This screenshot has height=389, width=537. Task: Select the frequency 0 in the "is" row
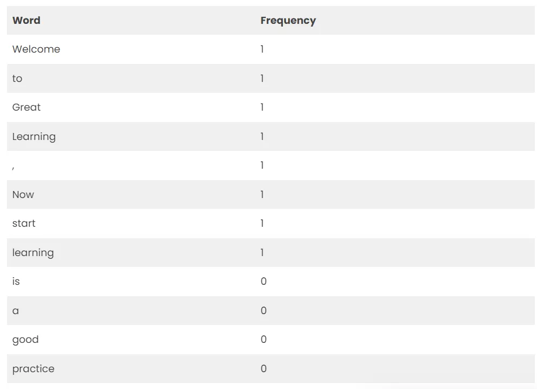pyautogui.click(x=264, y=282)
